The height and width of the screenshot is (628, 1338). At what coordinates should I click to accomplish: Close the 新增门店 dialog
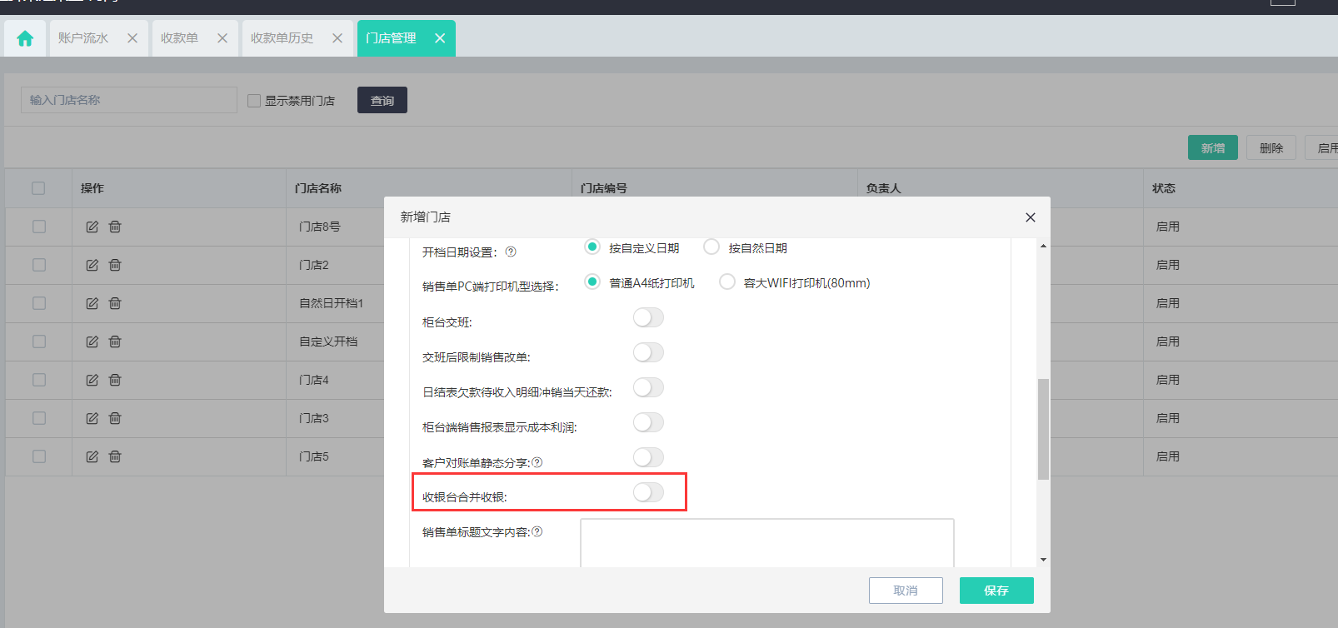(x=1030, y=217)
